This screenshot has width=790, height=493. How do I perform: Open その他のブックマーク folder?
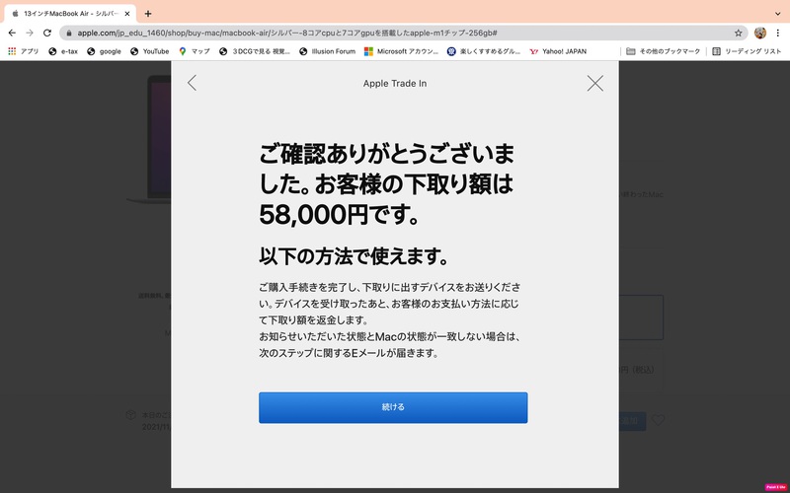click(663, 51)
